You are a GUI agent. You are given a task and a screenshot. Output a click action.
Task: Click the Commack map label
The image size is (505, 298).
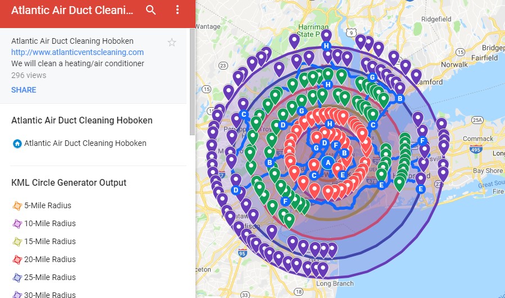pos(478,139)
